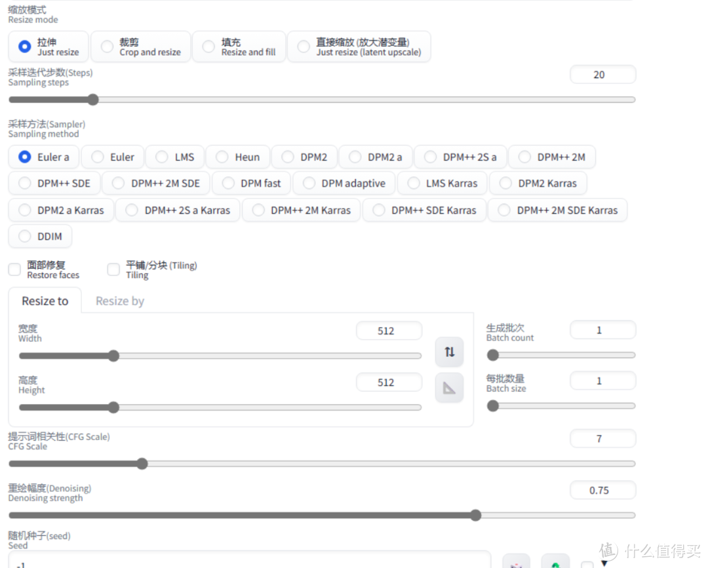Click the Width value box showing 512
708x568 pixels.
click(389, 331)
